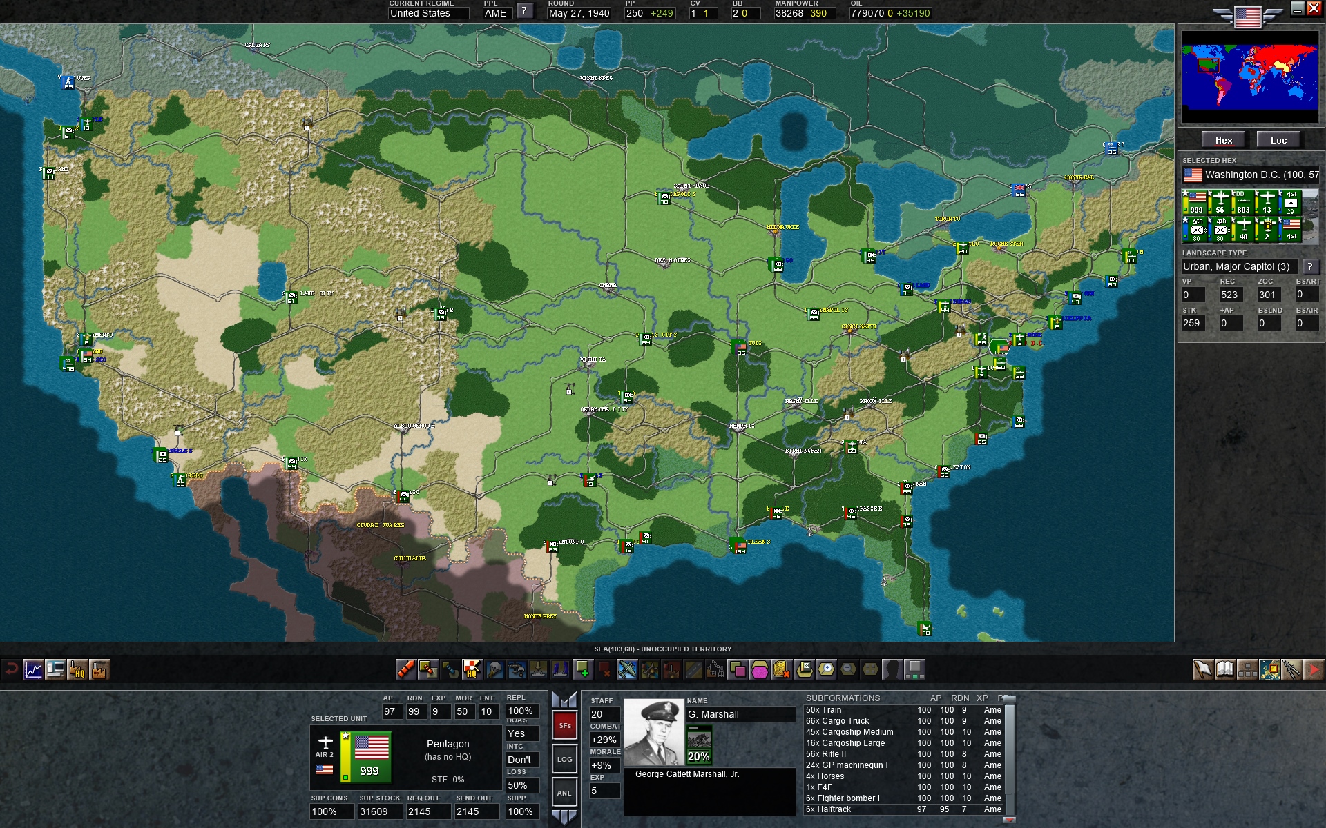The height and width of the screenshot is (828, 1326).
Task: Select the 4th infantry unit counter
Action: (x=1219, y=229)
